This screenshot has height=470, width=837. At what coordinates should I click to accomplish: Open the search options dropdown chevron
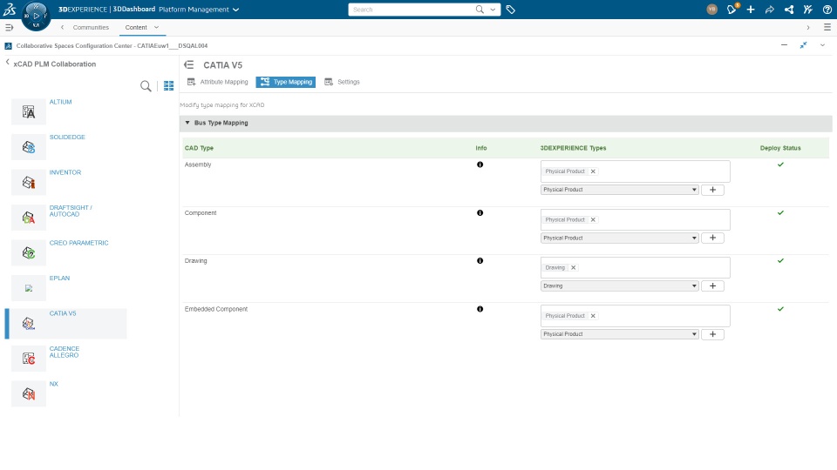pos(493,10)
